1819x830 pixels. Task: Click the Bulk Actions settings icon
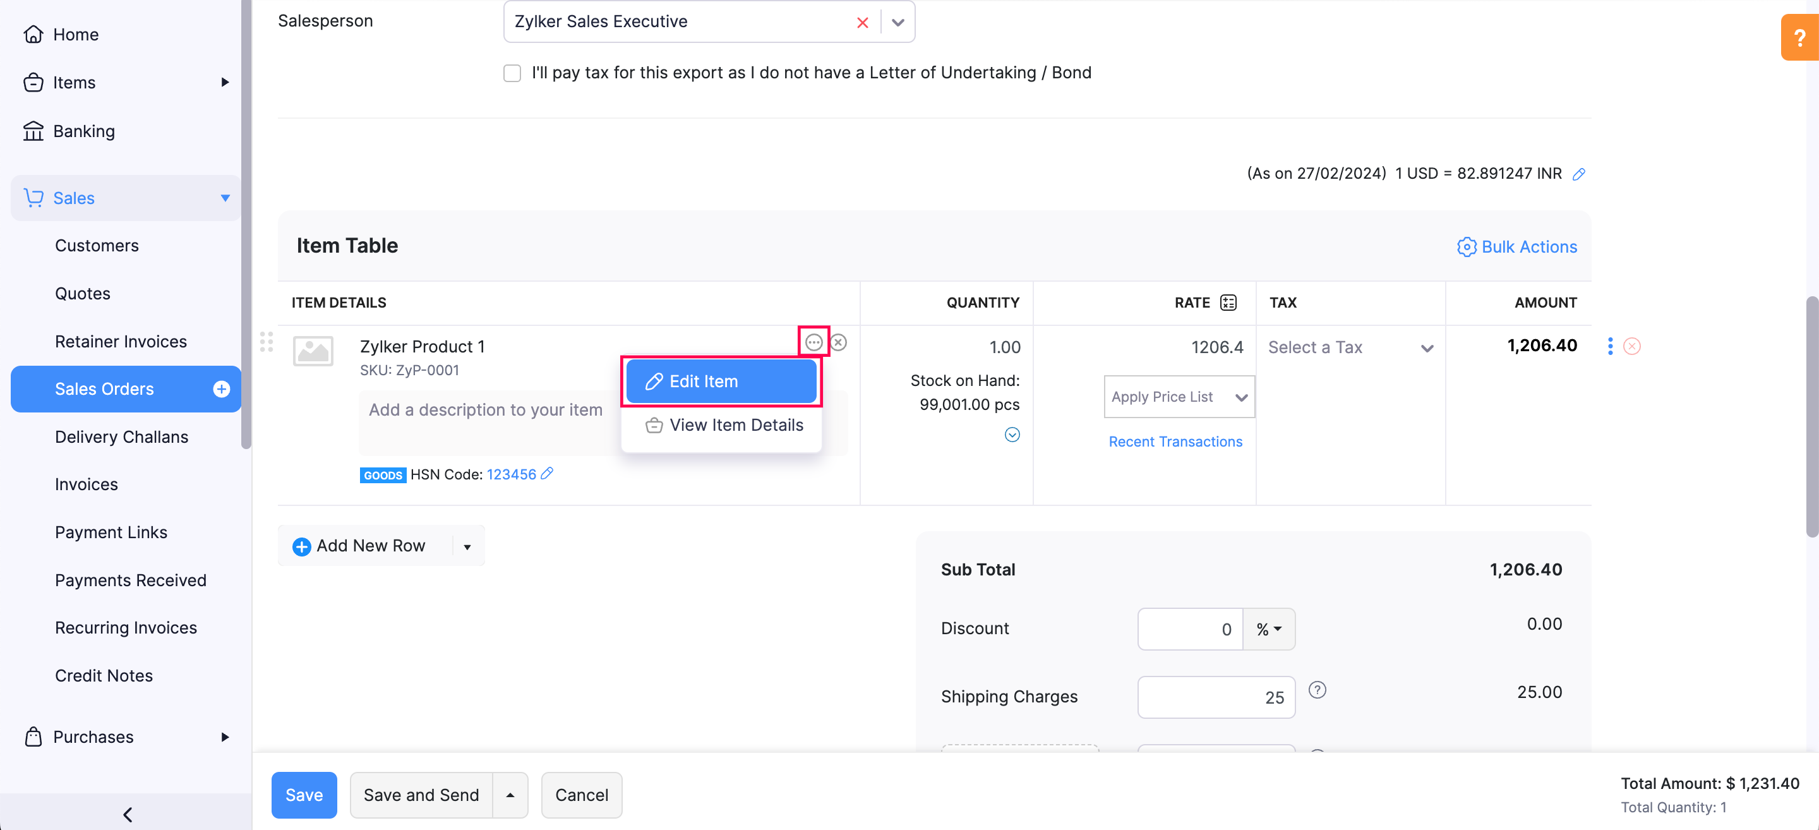coord(1465,246)
